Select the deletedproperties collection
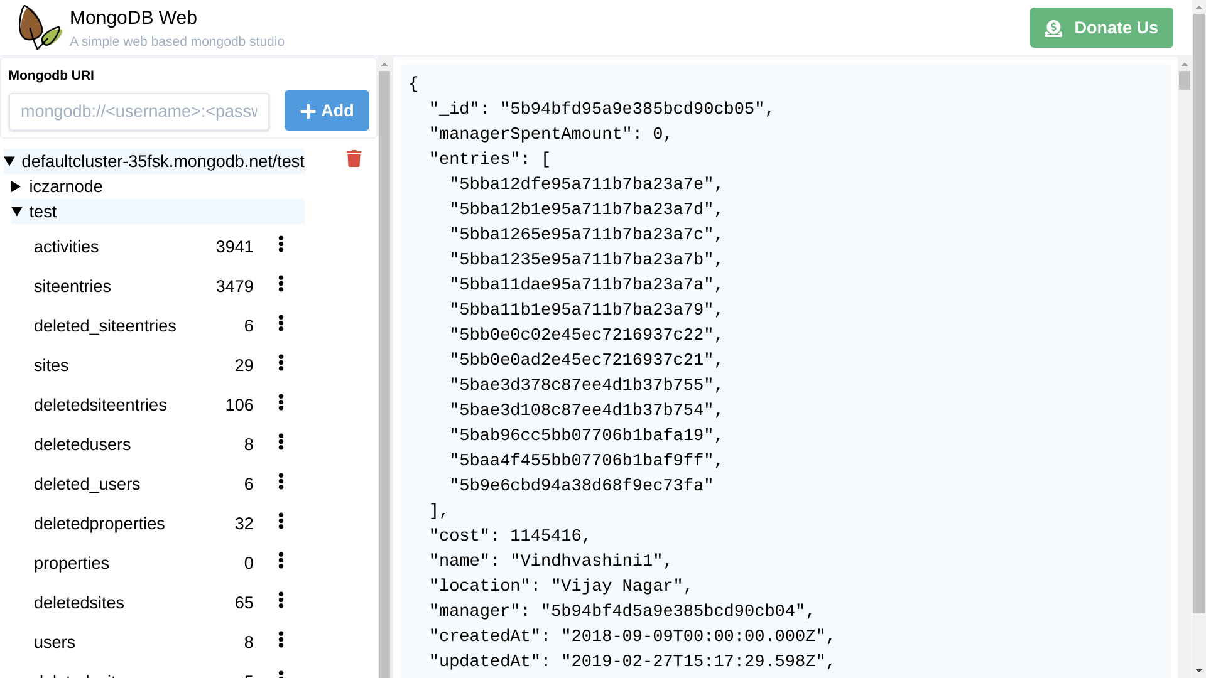 (x=99, y=523)
